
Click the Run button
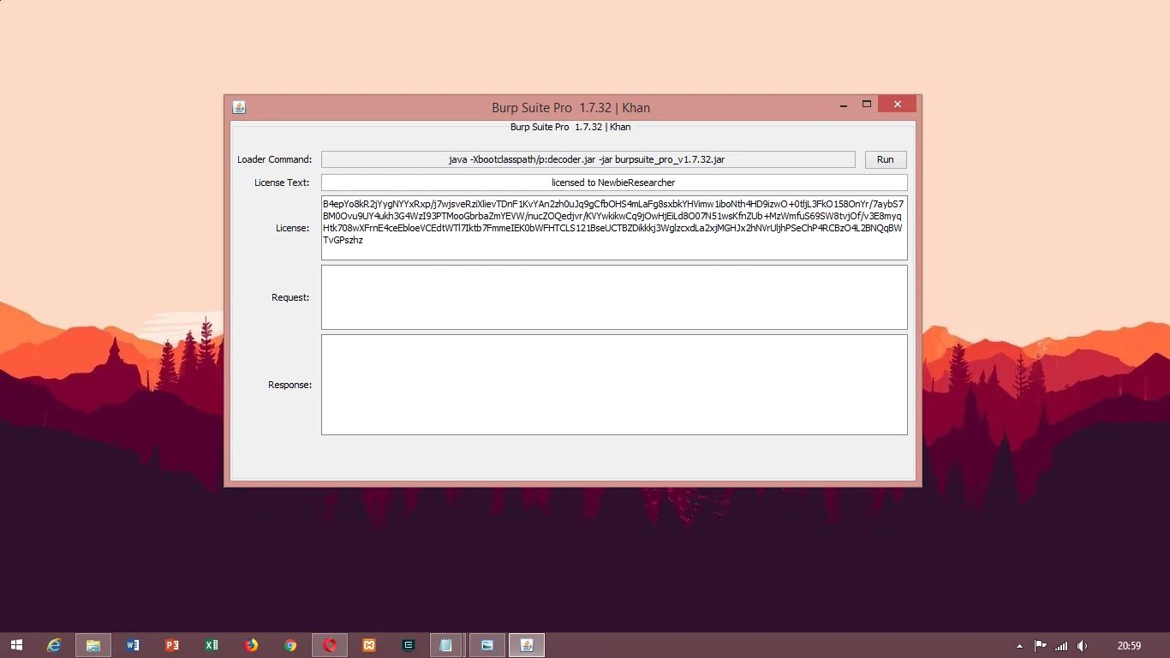886,159
